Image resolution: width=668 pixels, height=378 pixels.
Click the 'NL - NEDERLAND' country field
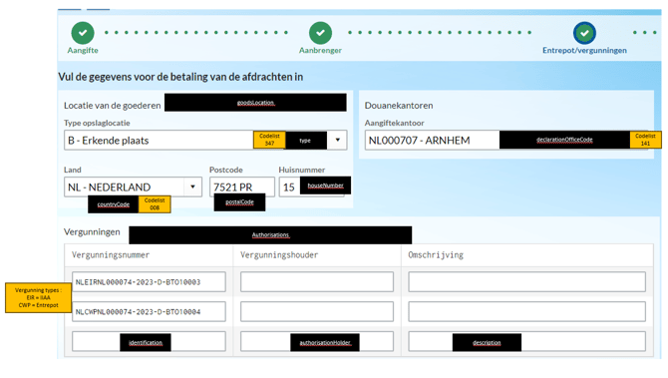point(133,188)
